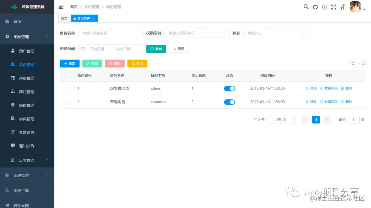This screenshot has width=371, height=208.
Task: Click 数据权限 link in 普通角色 row
Action: 329,102
